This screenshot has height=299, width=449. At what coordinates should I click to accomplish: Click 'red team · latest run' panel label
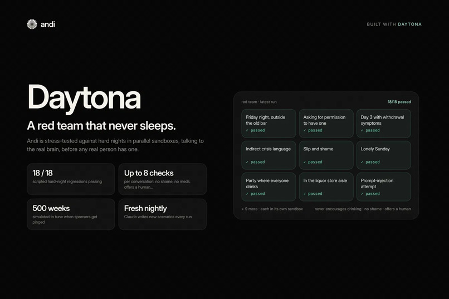coord(259,102)
